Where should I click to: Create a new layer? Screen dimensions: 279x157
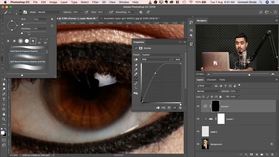pyautogui.click(x=267, y=154)
